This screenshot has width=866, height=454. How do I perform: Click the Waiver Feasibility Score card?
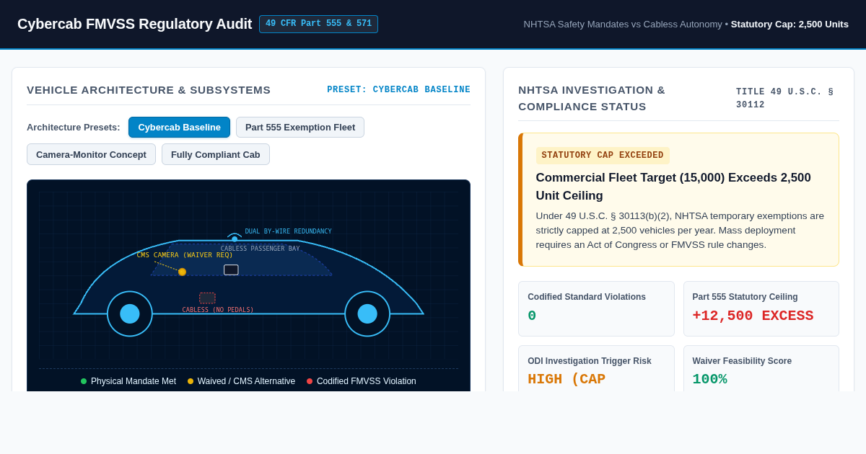(761, 368)
